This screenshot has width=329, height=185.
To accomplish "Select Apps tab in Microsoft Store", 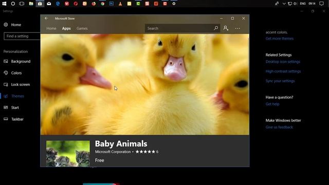I will (66, 28).
